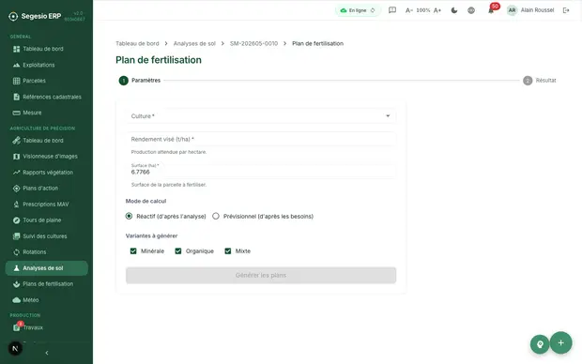Open Tableau de bord icon under Général
Image resolution: width=582 pixels, height=364 pixels.
[x=16, y=49]
